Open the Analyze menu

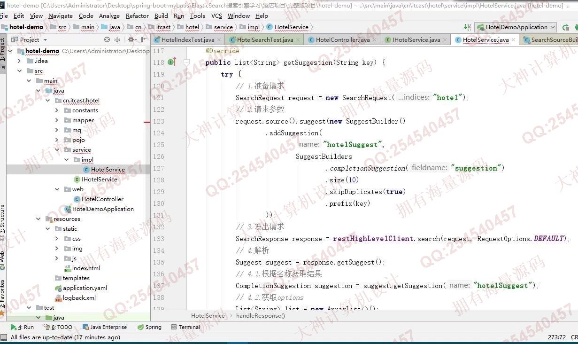click(x=109, y=16)
